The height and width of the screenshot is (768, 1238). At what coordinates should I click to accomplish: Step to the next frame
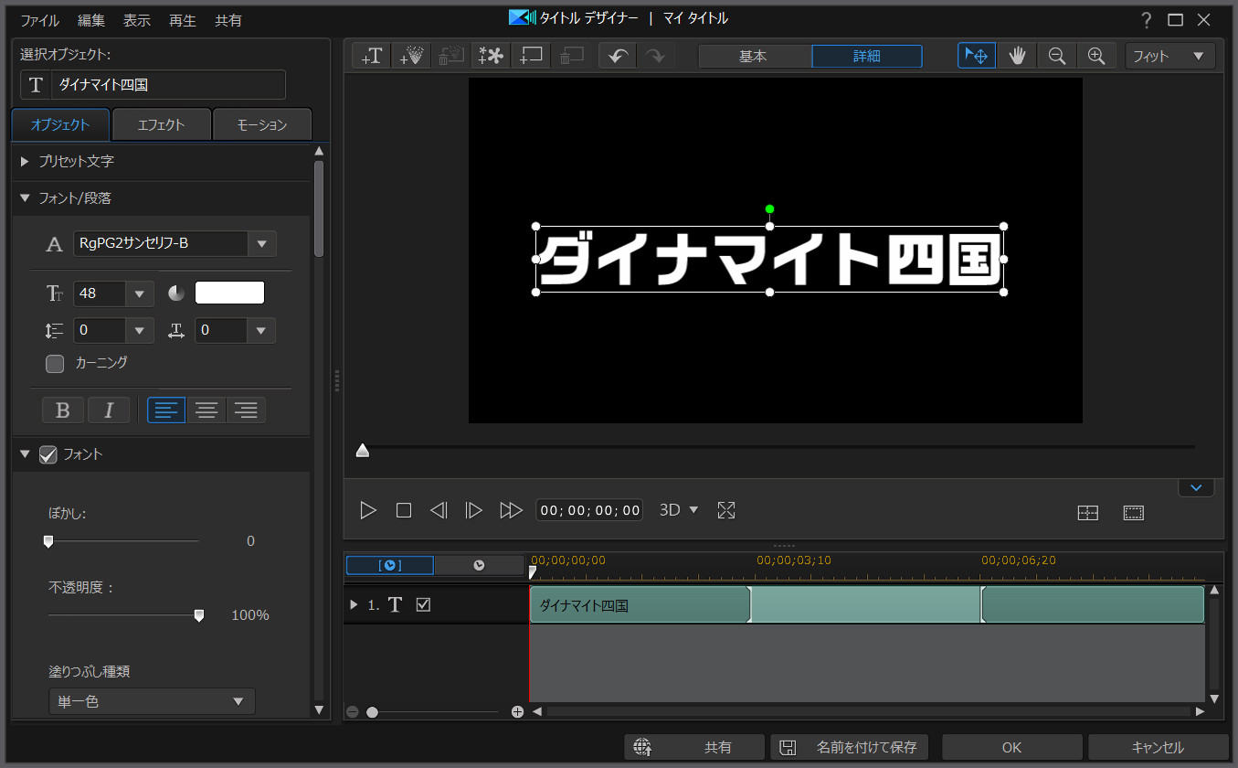point(474,510)
